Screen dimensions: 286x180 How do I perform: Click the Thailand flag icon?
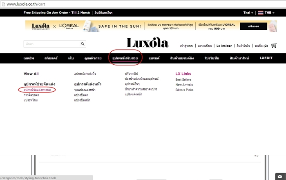pos(261,13)
